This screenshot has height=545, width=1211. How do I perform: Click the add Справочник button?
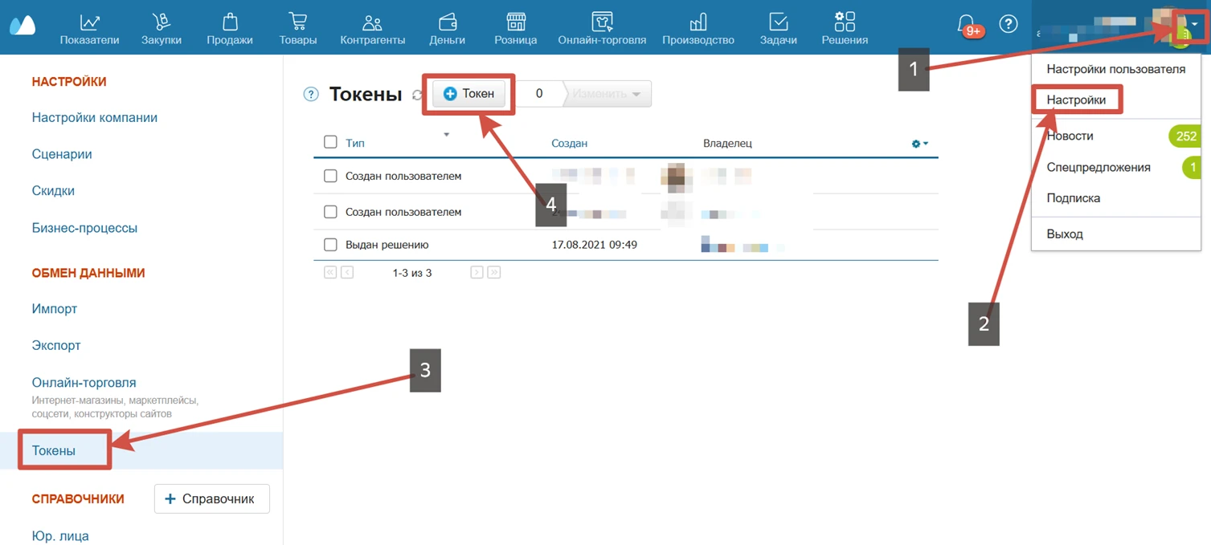tap(211, 498)
